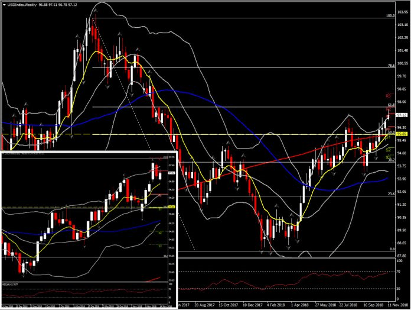Click the 27 May 2018 date label

click(325, 305)
